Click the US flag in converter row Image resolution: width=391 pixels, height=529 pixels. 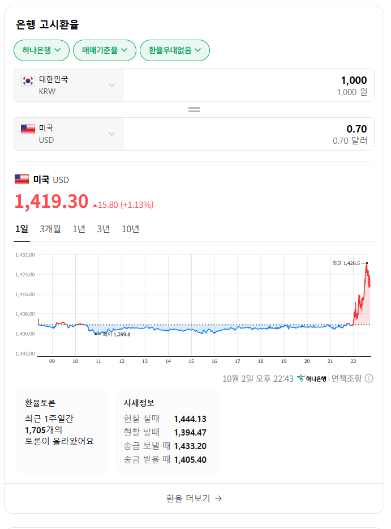pos(28,129)
